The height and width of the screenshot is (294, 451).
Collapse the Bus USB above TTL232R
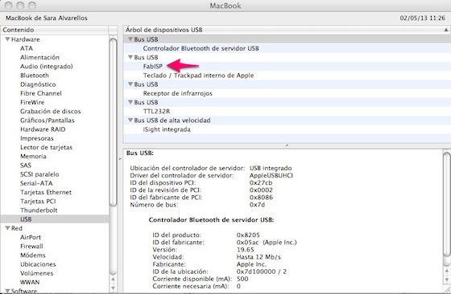[x=130, y=102]
